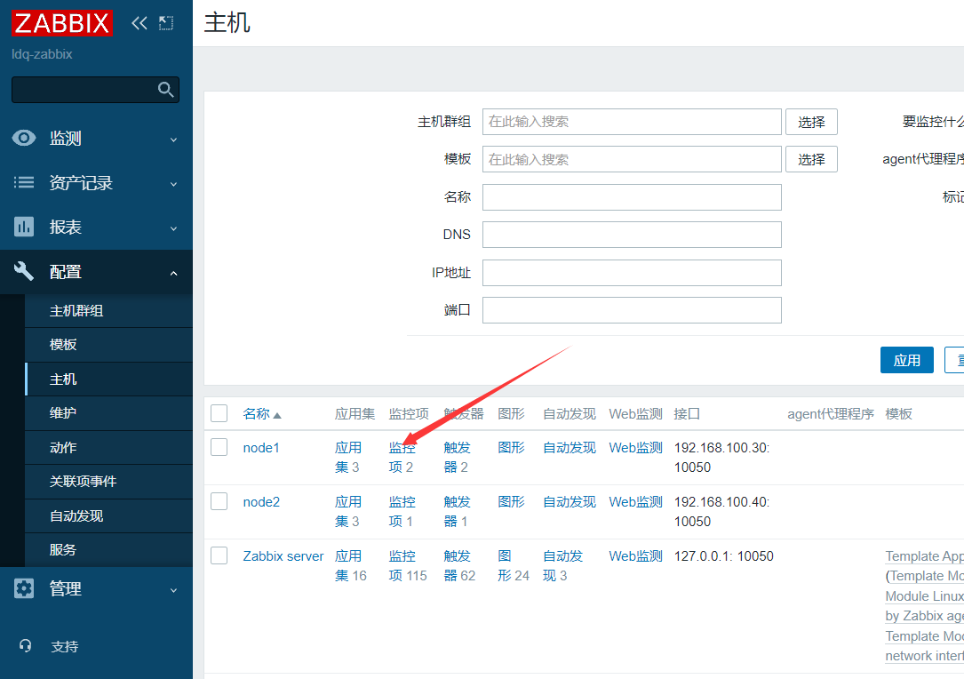Click the bar chart icon for 报表
This screenshot has width=964, height=679.
24,228
